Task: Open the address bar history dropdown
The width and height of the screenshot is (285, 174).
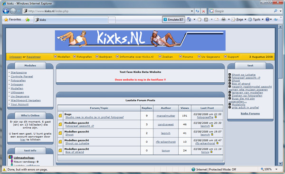Action: point(192,11)
